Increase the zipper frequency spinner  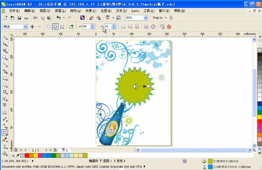pos(114,25)
